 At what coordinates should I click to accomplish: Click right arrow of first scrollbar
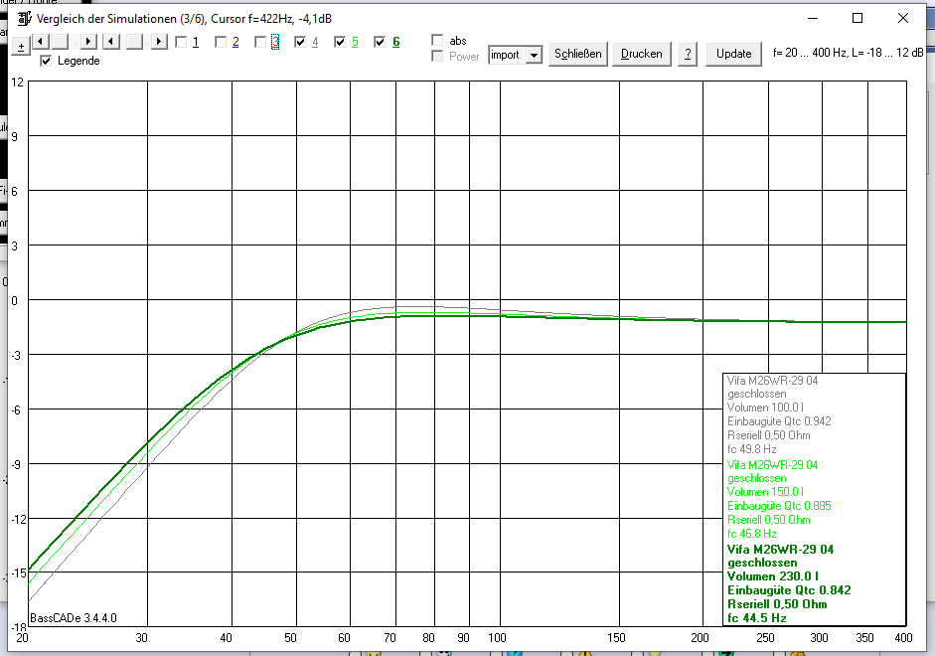[x=88, y=42]
